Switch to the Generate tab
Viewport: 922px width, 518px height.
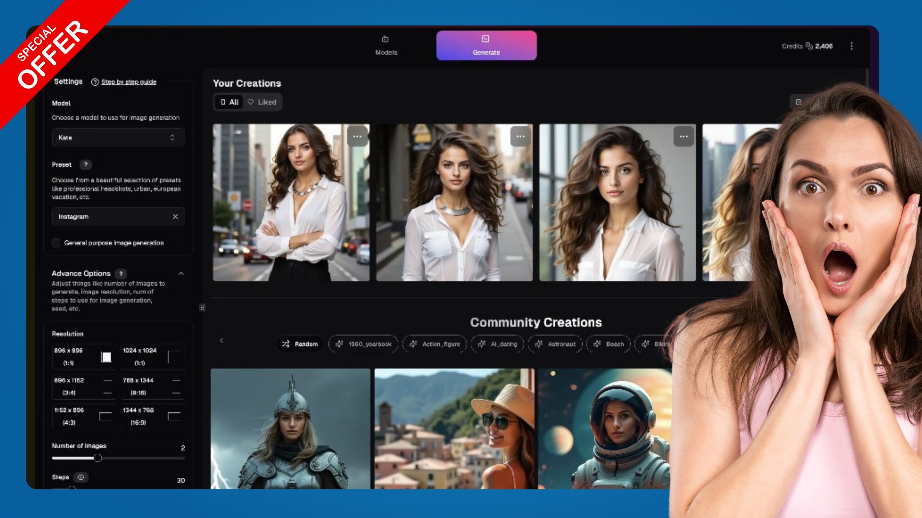pos(486,46)
